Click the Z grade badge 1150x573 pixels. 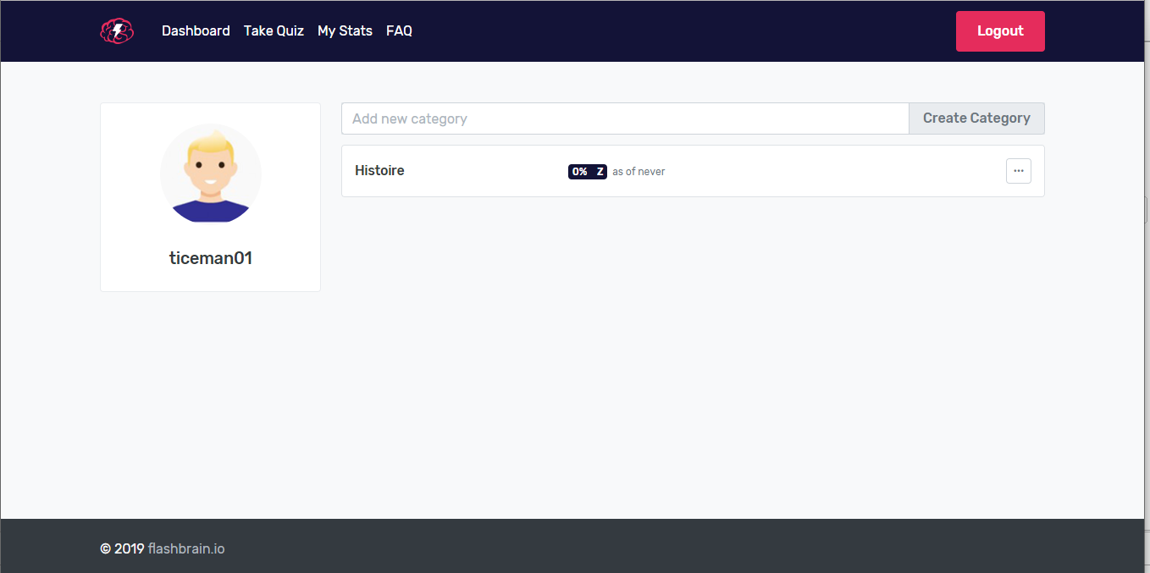pos(600,172)
